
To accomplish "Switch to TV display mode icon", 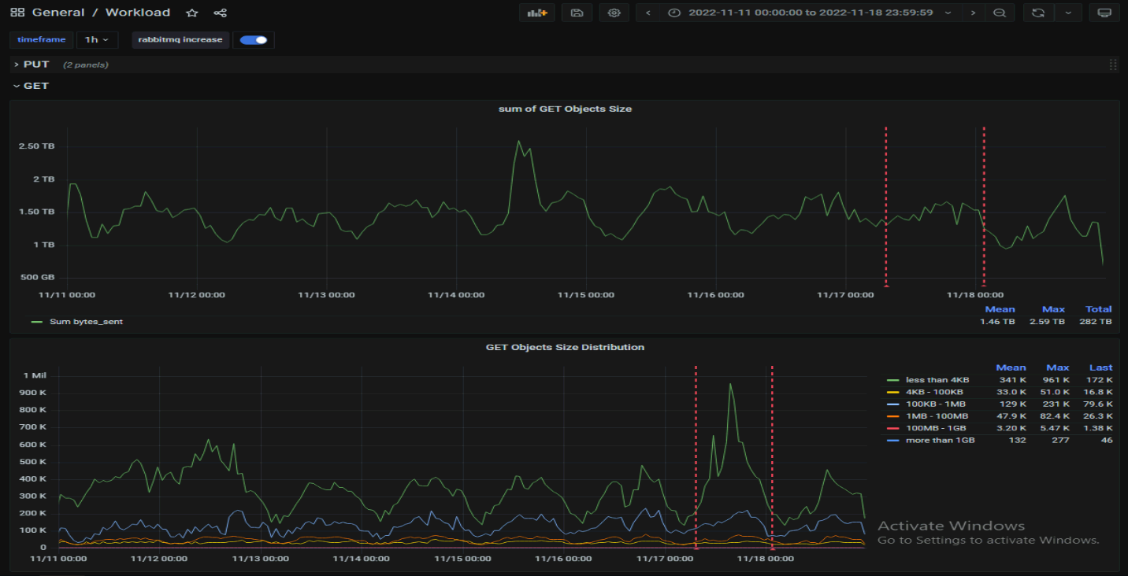I will [x=1104, y=13].
